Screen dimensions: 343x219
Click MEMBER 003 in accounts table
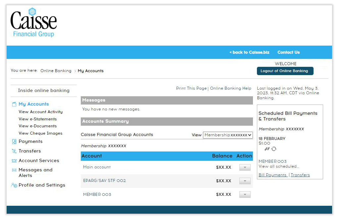click(x=97, y=195)
